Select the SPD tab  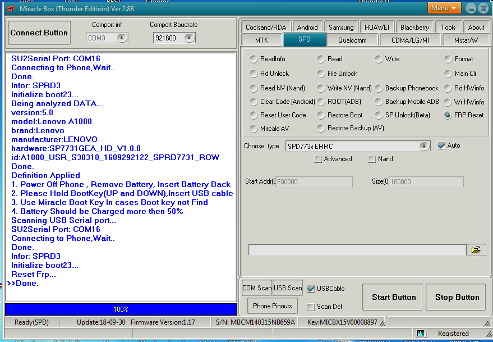[x=305, y=39]
